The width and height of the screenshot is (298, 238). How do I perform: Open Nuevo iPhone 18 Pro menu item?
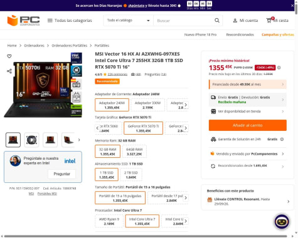coord(200,34)
